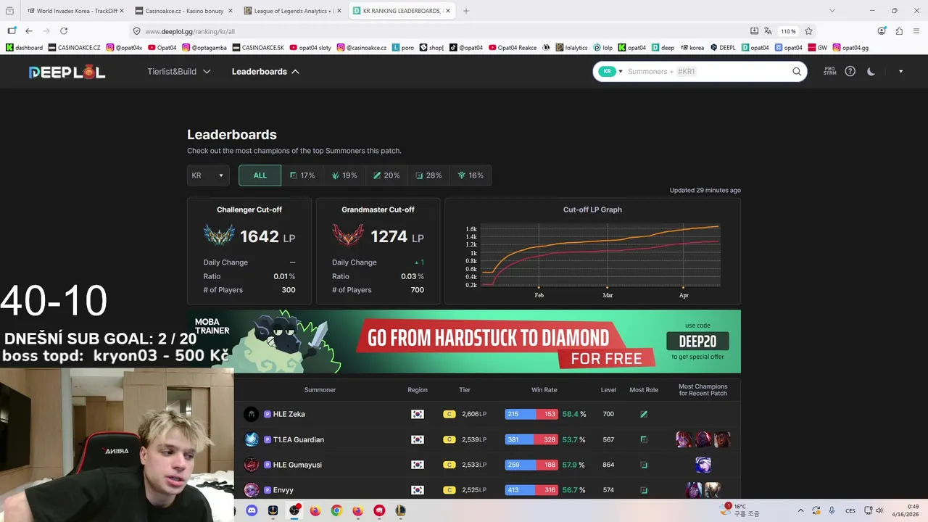Click the DEEPLOL logo
The height and width of the screenshot is (522, 928).
click(x=67, y=72)
